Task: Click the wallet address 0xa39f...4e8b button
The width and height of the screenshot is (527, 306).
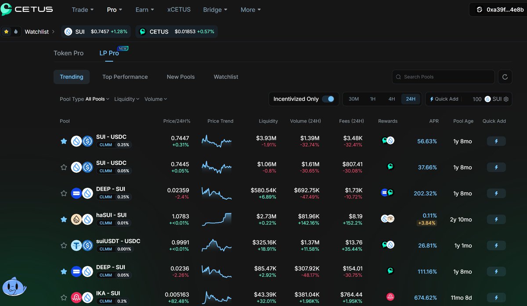Action: click(498, 10)
